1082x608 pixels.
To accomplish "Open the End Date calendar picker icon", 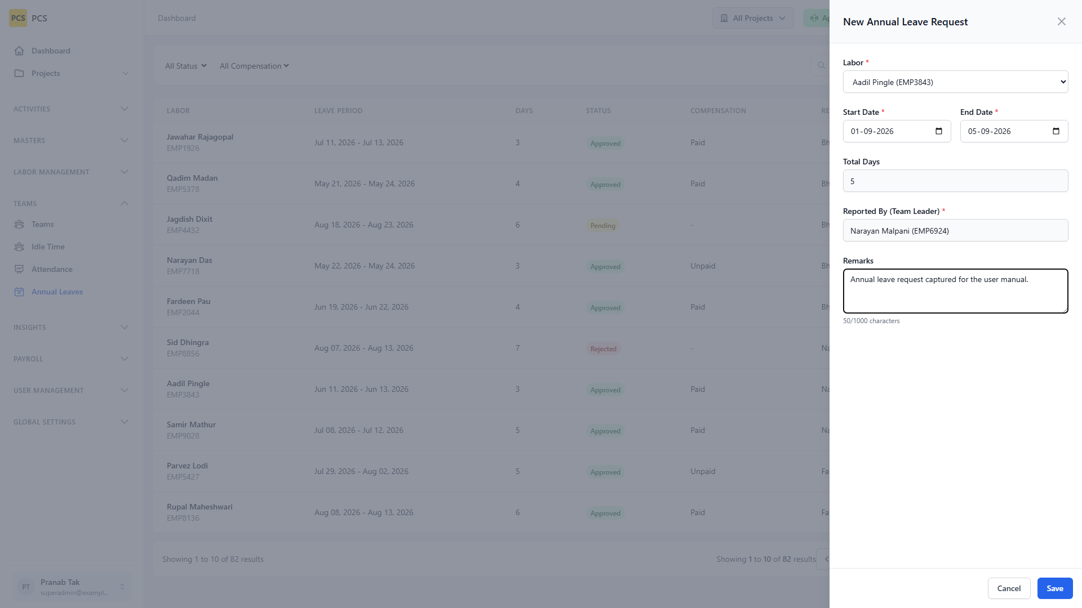I will (x=1056, y=131).
